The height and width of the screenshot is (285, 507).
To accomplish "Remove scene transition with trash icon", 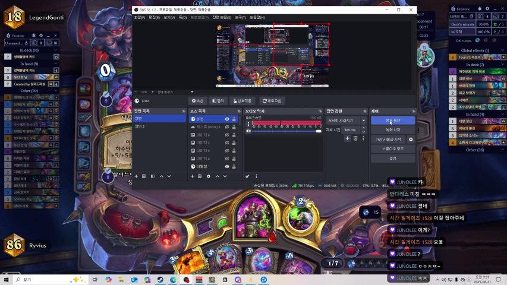I will (x=355, y=138).
